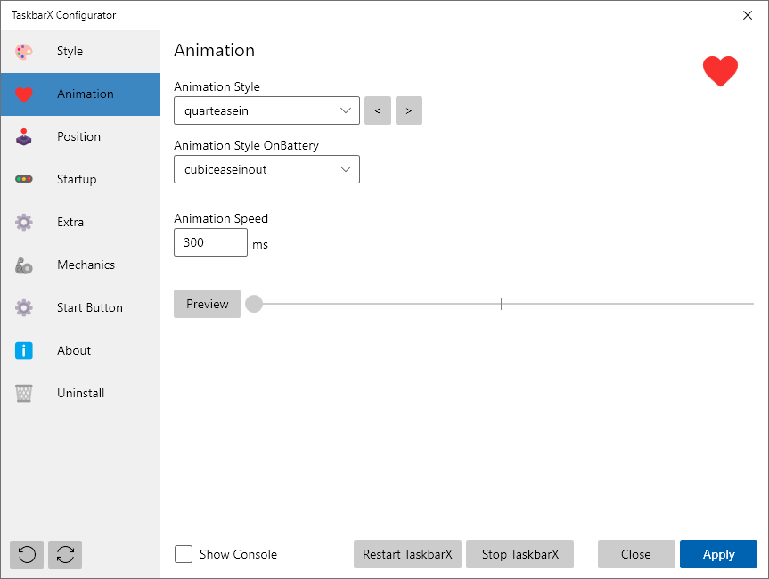Open the Style section
The image size is (769, 579).
click(80, 52)
